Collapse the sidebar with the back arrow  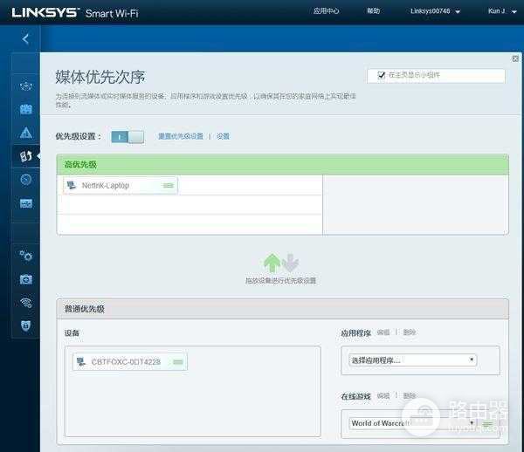pyautogui.click(x=25, y=39)
